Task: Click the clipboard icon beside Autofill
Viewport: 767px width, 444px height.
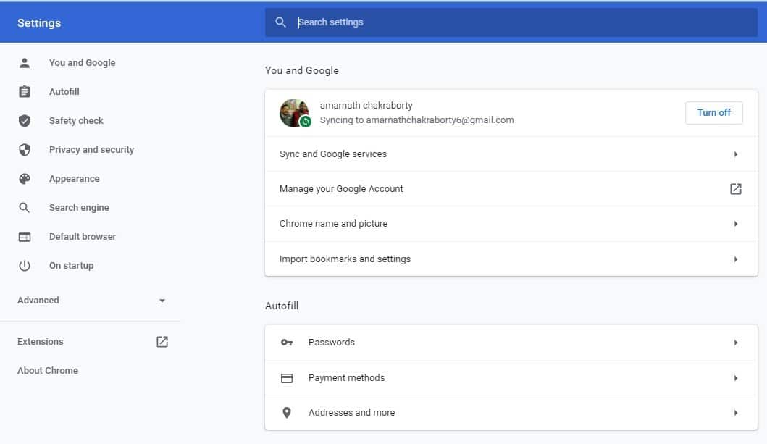Action: click(25, 91)
